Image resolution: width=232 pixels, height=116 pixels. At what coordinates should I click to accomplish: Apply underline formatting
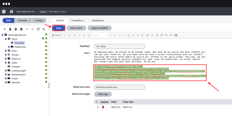point(84,35)
